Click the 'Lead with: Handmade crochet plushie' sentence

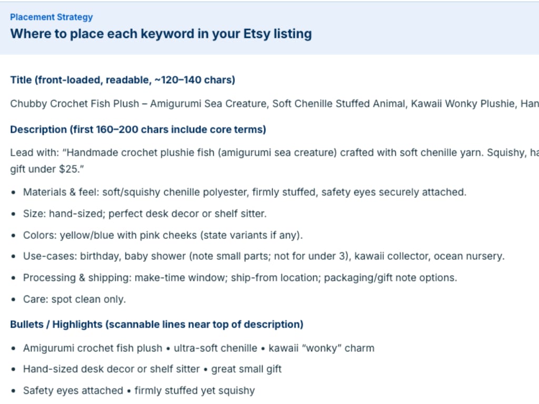point(211,153)
